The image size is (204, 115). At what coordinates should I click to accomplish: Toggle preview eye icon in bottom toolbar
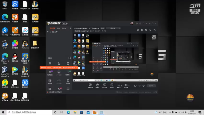click(139, 86)
